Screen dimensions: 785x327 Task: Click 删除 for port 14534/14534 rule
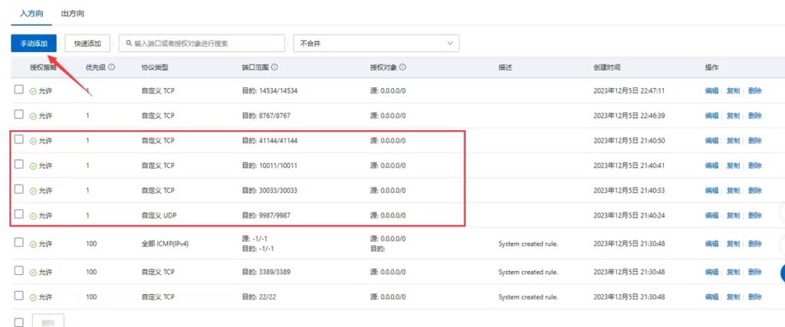click(x=755, y=90)
